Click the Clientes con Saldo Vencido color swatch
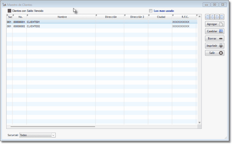 [9, 11]
